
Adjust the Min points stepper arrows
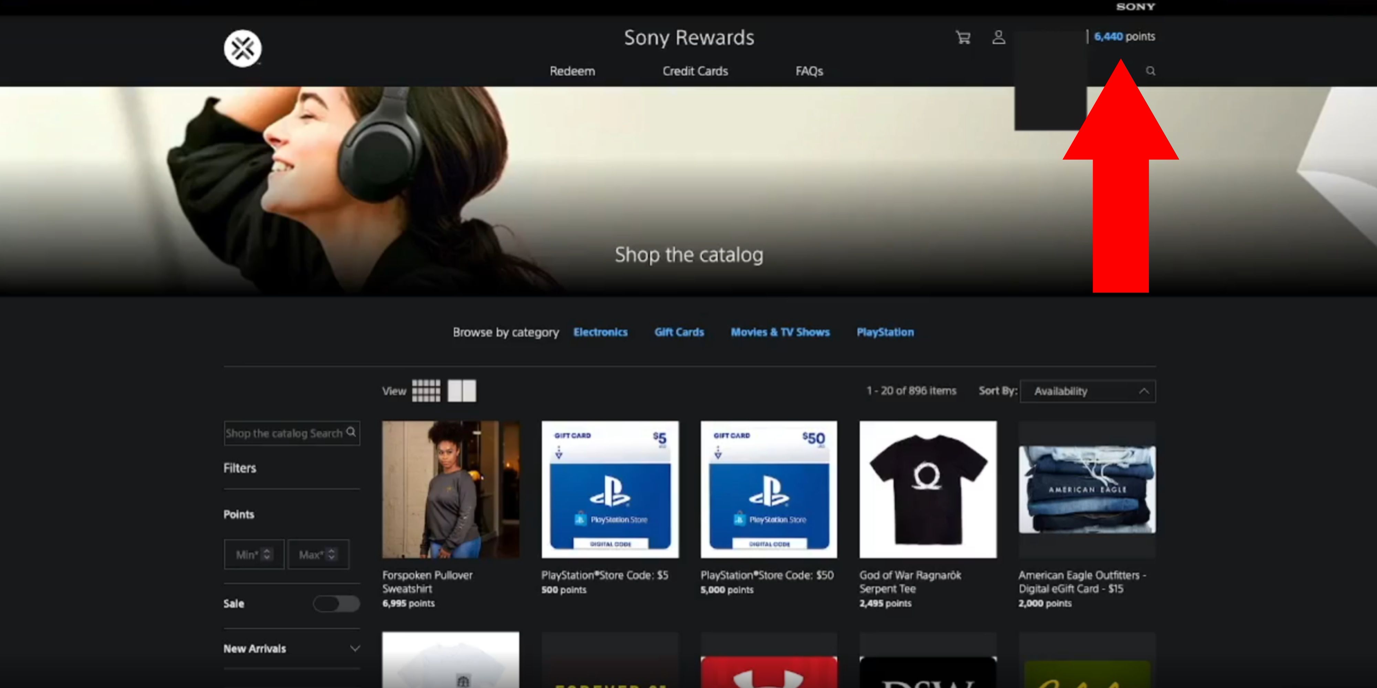(267, 555)
